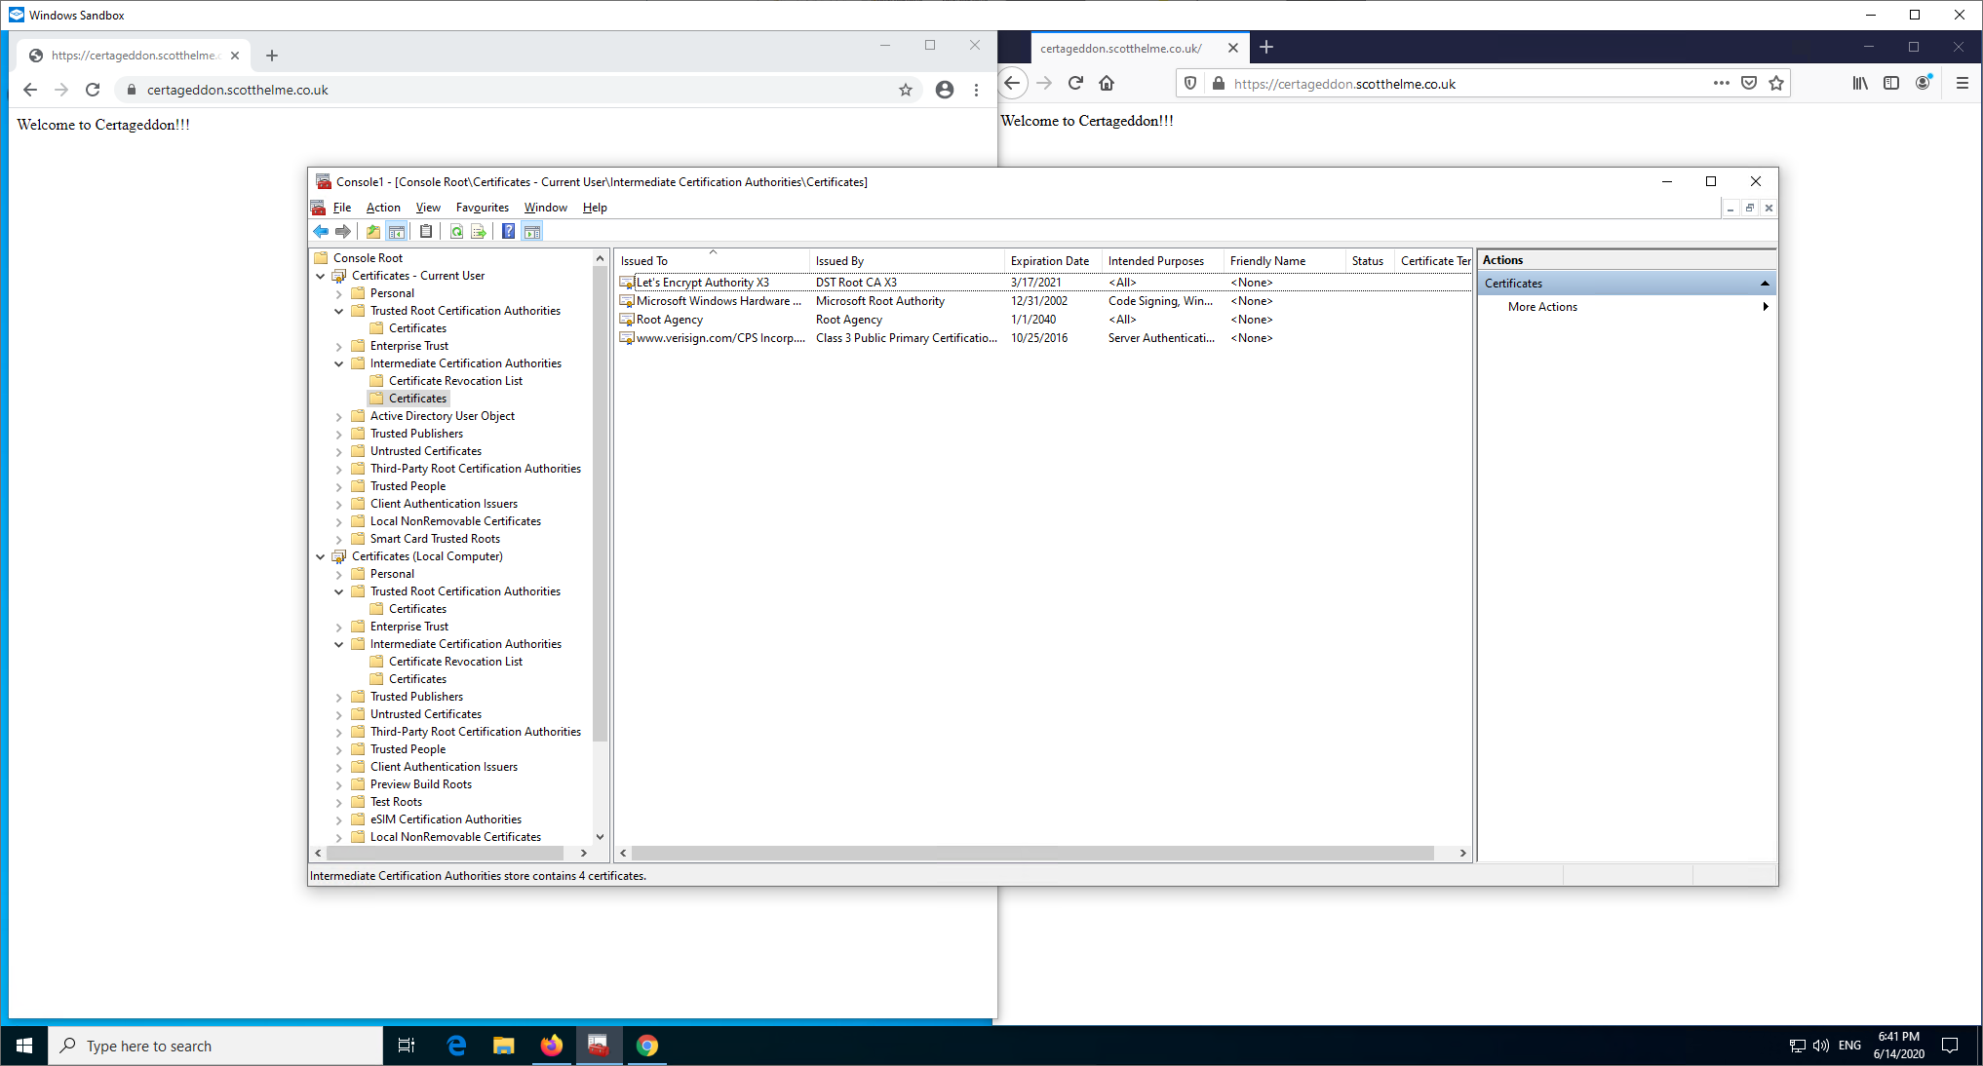Click the horizontal scrollbar of certificate list
Screen dimensions: 1983x1066
click(x=1033, y=853)
